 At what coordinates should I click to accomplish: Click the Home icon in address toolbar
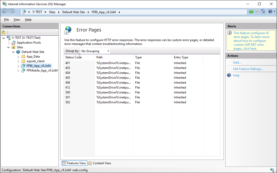263,12
